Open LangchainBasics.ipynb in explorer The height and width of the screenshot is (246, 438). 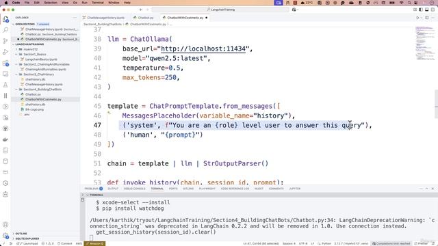[41, 59]
